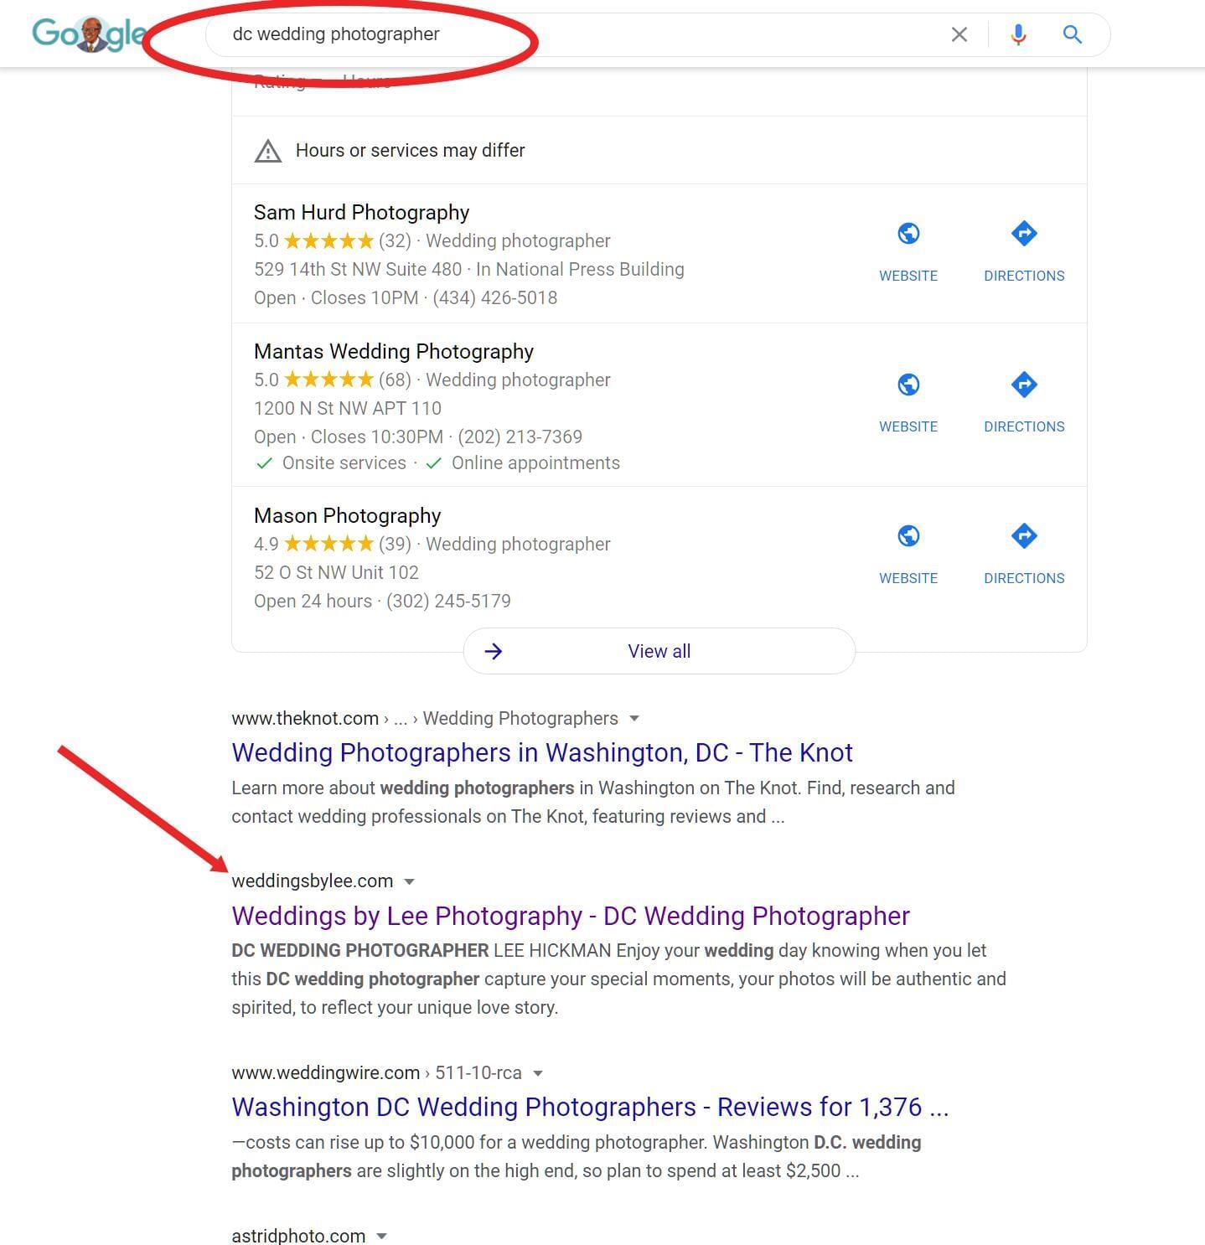Expand weddingwire.com result options arrow
The height and width of the screenshot is (1245, 1205).
[538, 1073]
